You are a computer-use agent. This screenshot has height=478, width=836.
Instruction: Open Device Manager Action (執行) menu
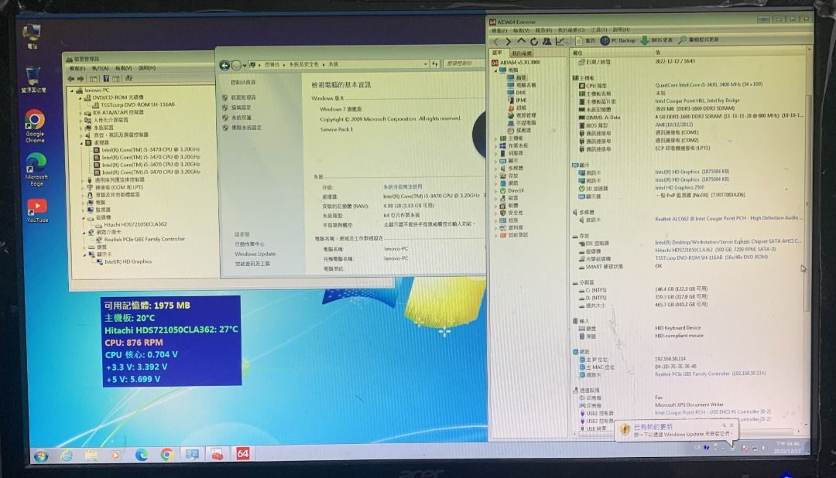(x=100, y=69)
